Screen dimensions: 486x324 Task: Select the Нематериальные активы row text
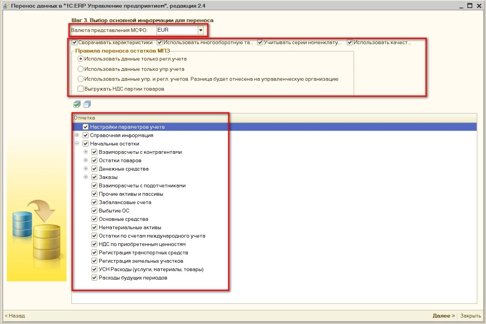130,227
